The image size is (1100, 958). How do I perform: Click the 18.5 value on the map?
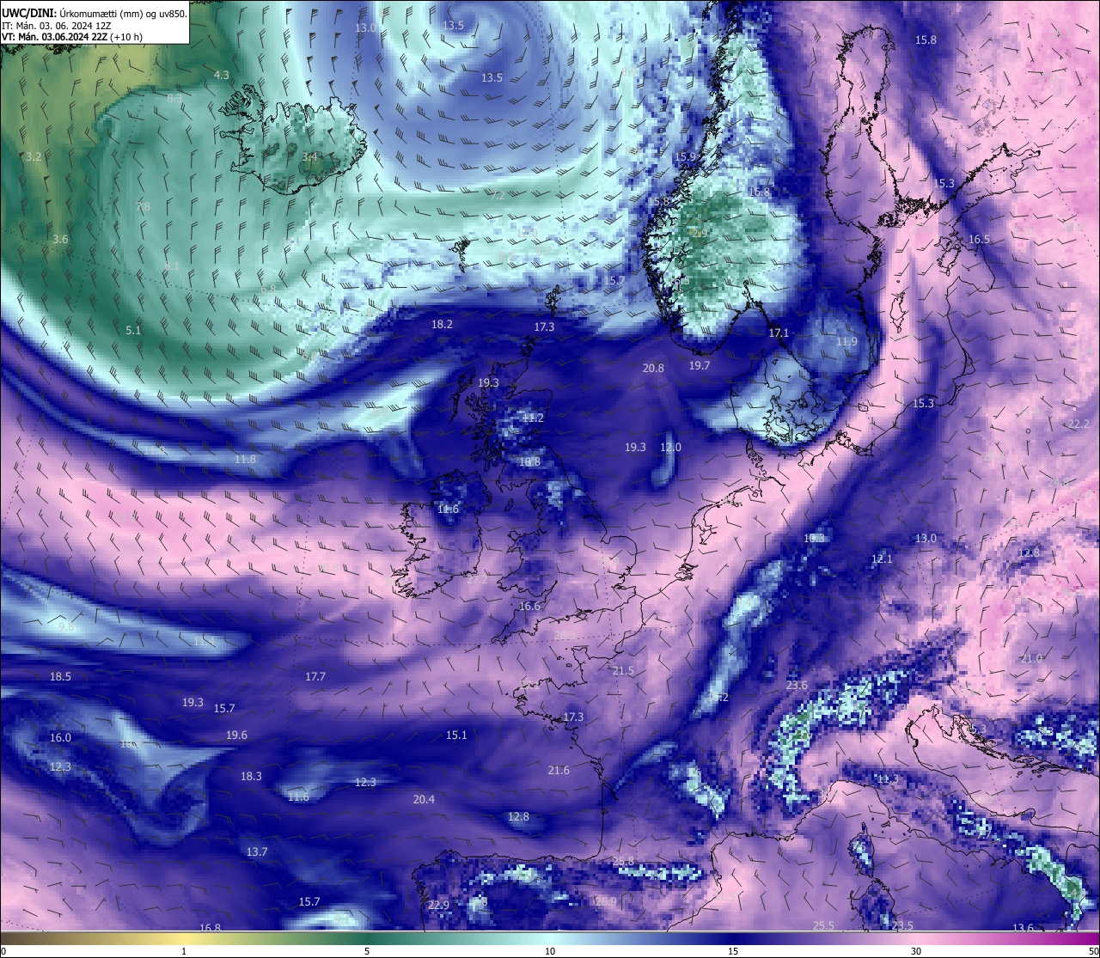coord(60,677)
